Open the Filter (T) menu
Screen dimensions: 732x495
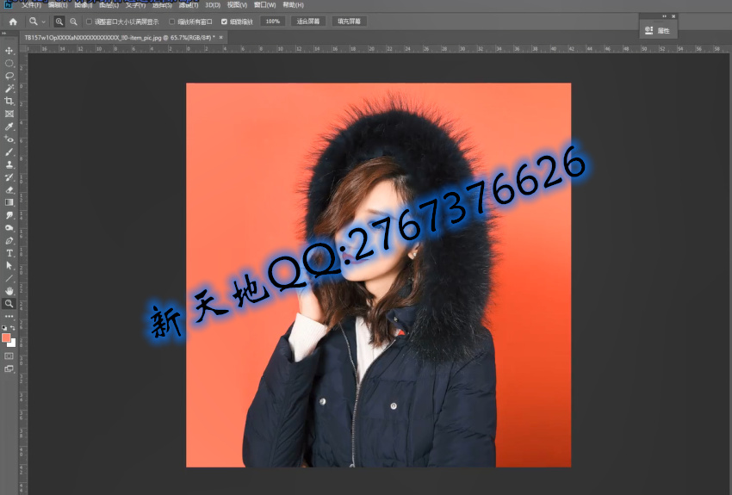(x=188, y=4)
